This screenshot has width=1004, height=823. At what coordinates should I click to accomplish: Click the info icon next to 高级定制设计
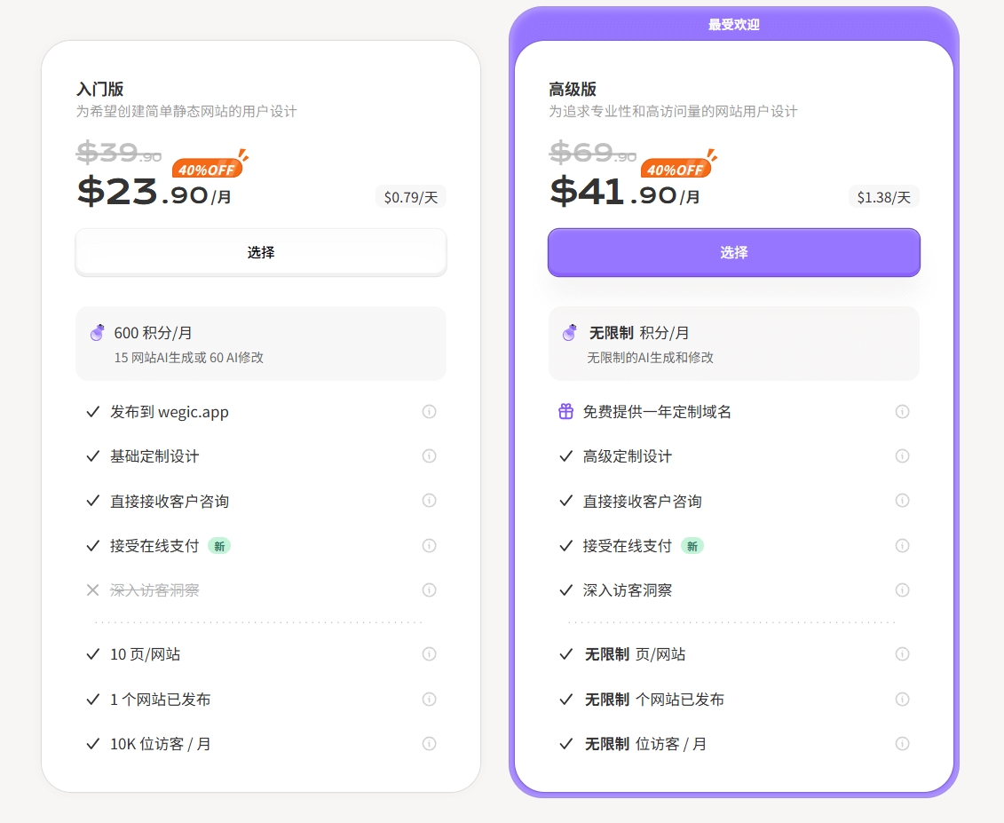902,455
